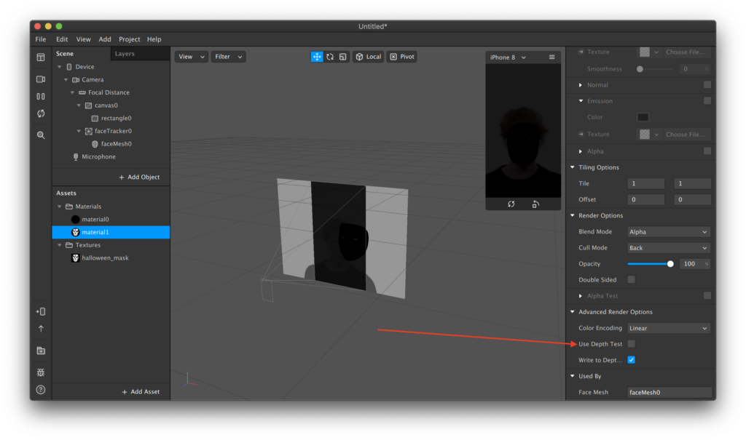746x440 pixels.
Task: Open the File menu
Action: click(x=41, y=39)
